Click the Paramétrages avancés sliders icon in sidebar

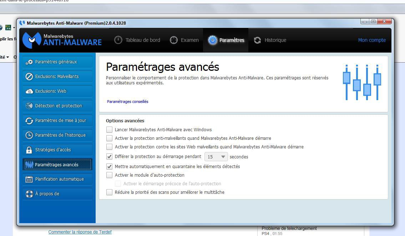pyautogui.click(x=29, y=164)
